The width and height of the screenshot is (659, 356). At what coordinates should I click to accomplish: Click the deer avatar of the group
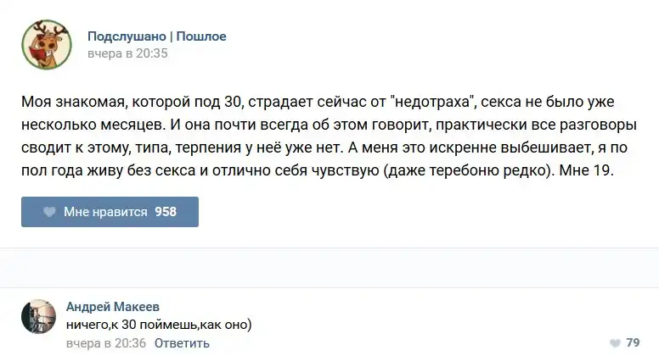click(46, 45)
